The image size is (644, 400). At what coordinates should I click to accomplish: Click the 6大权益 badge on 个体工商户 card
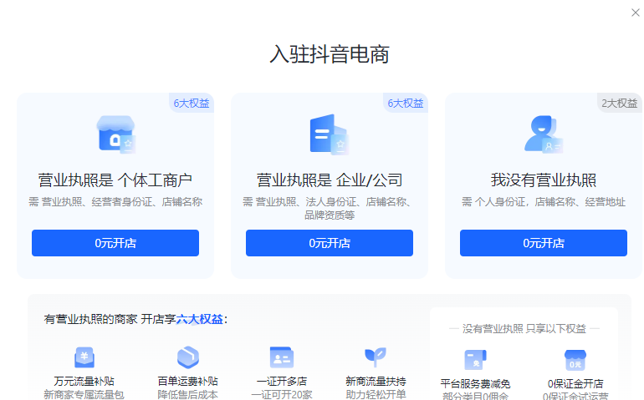coord(192,103)
